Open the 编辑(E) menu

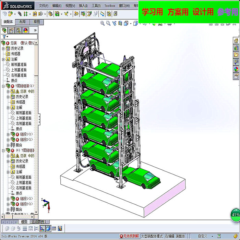click(57, 6)
